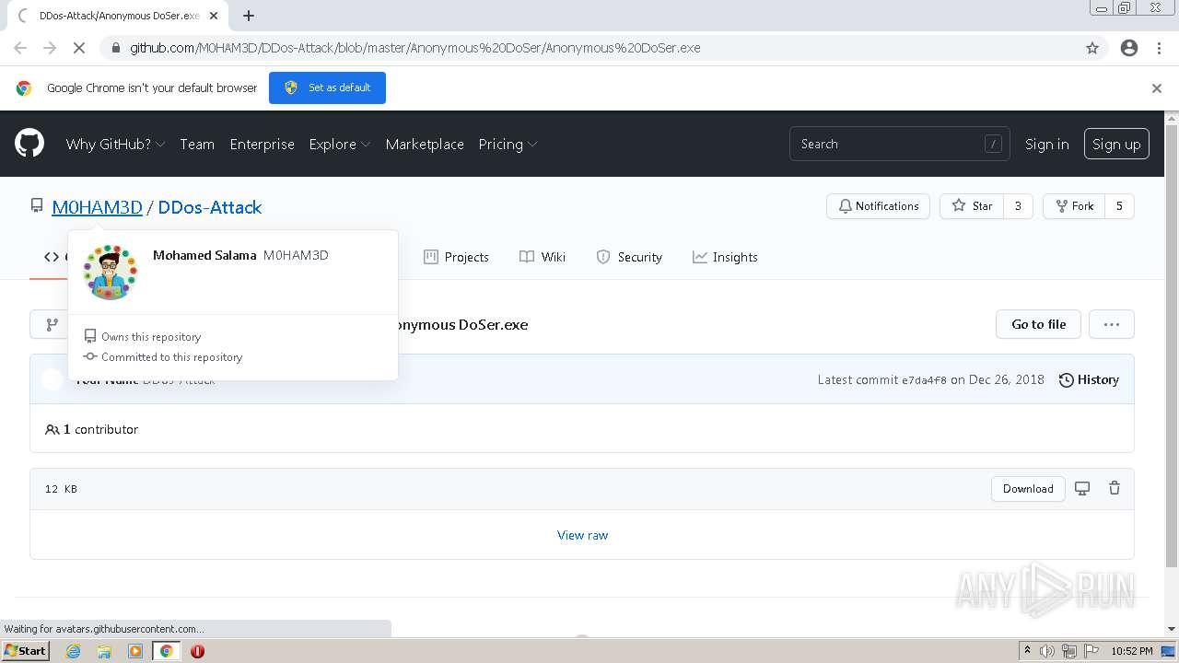This screenshot has height=663, width=1179.
Task: Click the Sign up button
Action: [1116, 145]
